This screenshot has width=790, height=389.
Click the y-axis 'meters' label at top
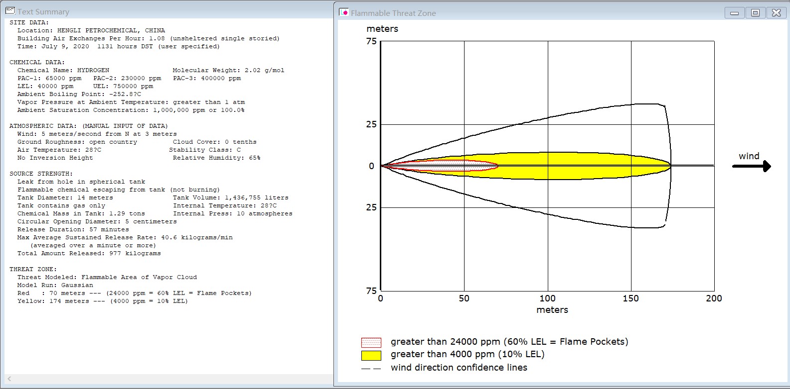382,29
